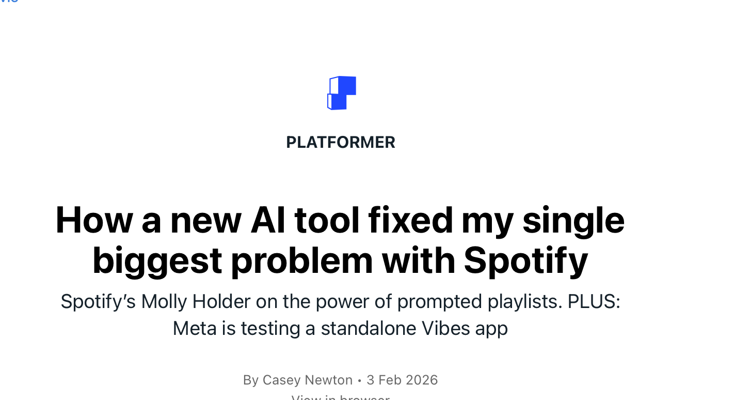Click the bullet separator between author and date

point(360,381)
